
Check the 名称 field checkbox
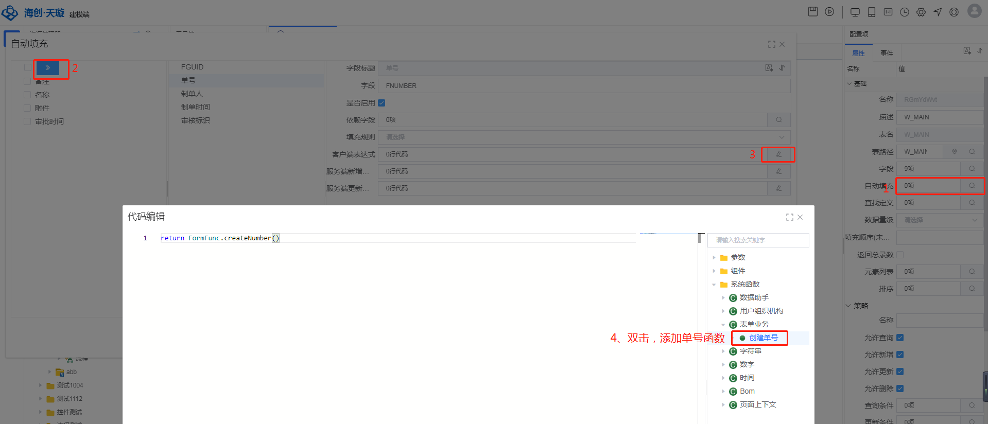coord(27,95)
